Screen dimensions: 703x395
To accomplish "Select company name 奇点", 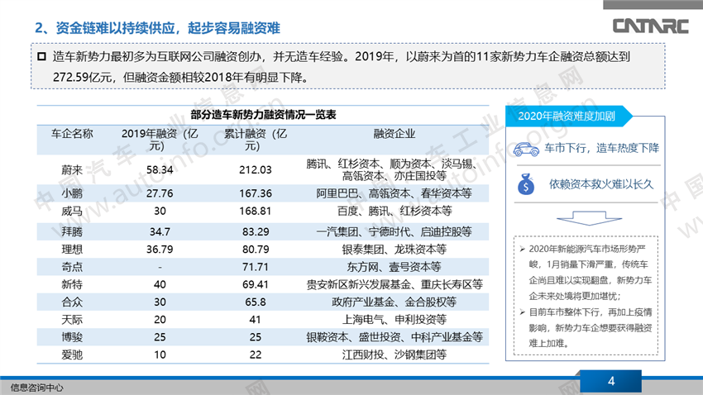I will coord(72,267).
